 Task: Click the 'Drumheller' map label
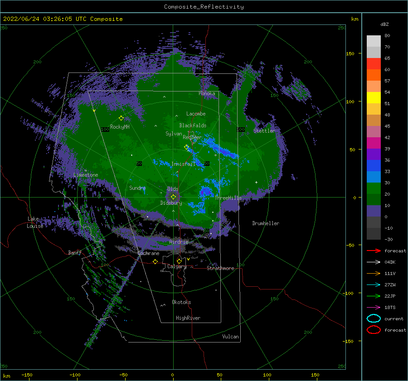[x=266, y=223]
